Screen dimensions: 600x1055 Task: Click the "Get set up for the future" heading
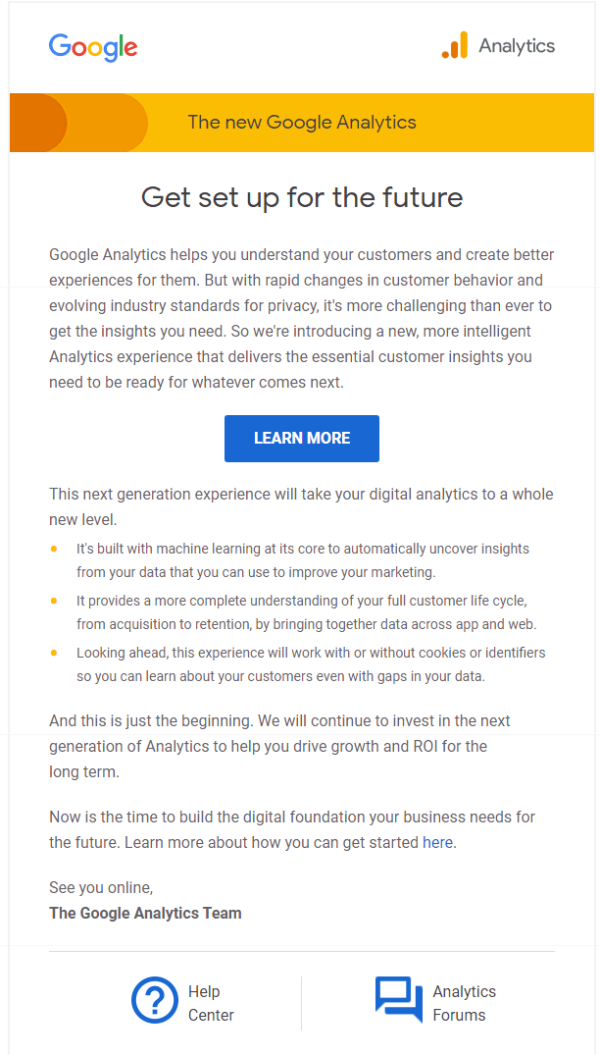[x=302, y=198]
